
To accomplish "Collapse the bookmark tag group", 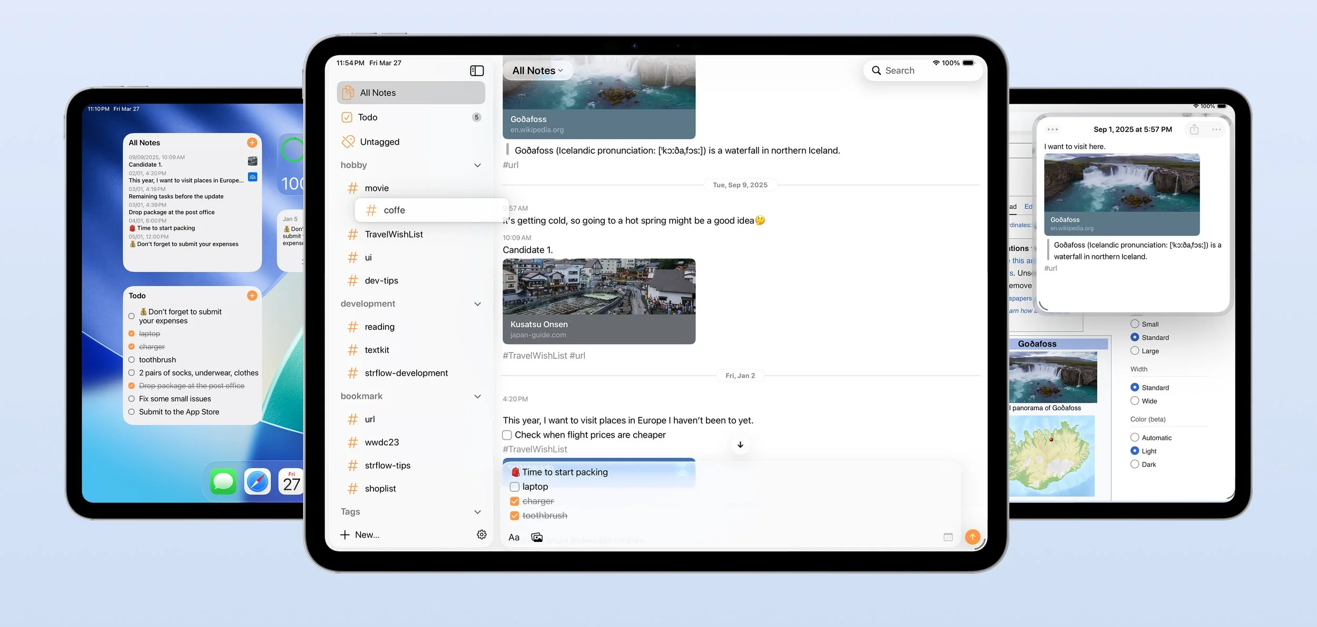I will [x=477, y=396].
